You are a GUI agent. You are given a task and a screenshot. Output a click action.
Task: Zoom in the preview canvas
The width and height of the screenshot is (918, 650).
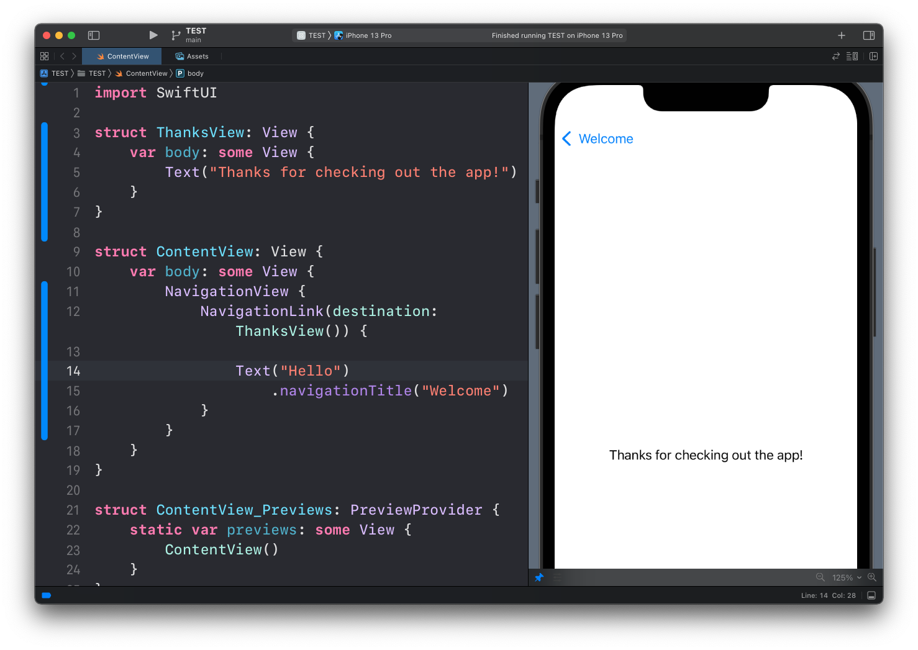(872, 577)
